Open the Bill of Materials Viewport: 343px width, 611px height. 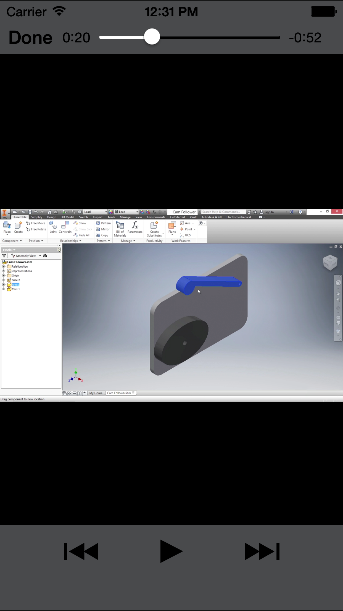[x=120, y=229]
